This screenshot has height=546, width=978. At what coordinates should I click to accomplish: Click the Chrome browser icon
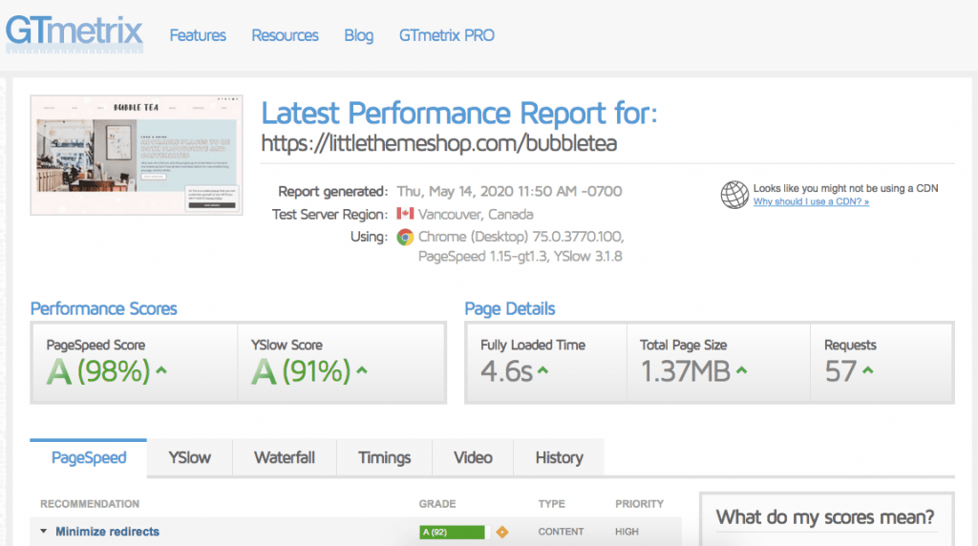coord(405,237)
